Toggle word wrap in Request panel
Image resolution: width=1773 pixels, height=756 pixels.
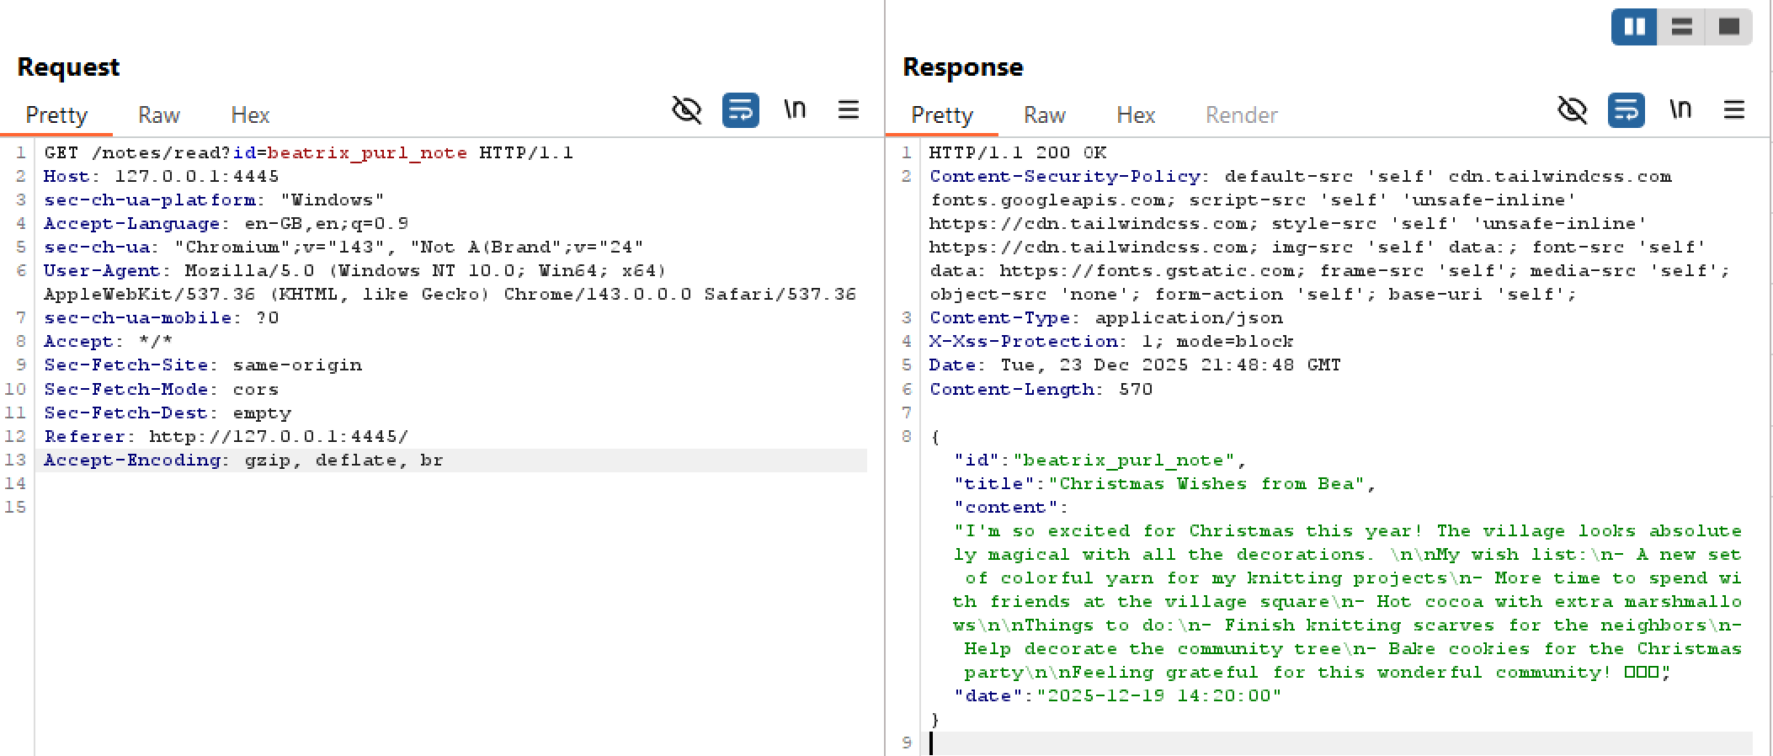coord(740,110)
